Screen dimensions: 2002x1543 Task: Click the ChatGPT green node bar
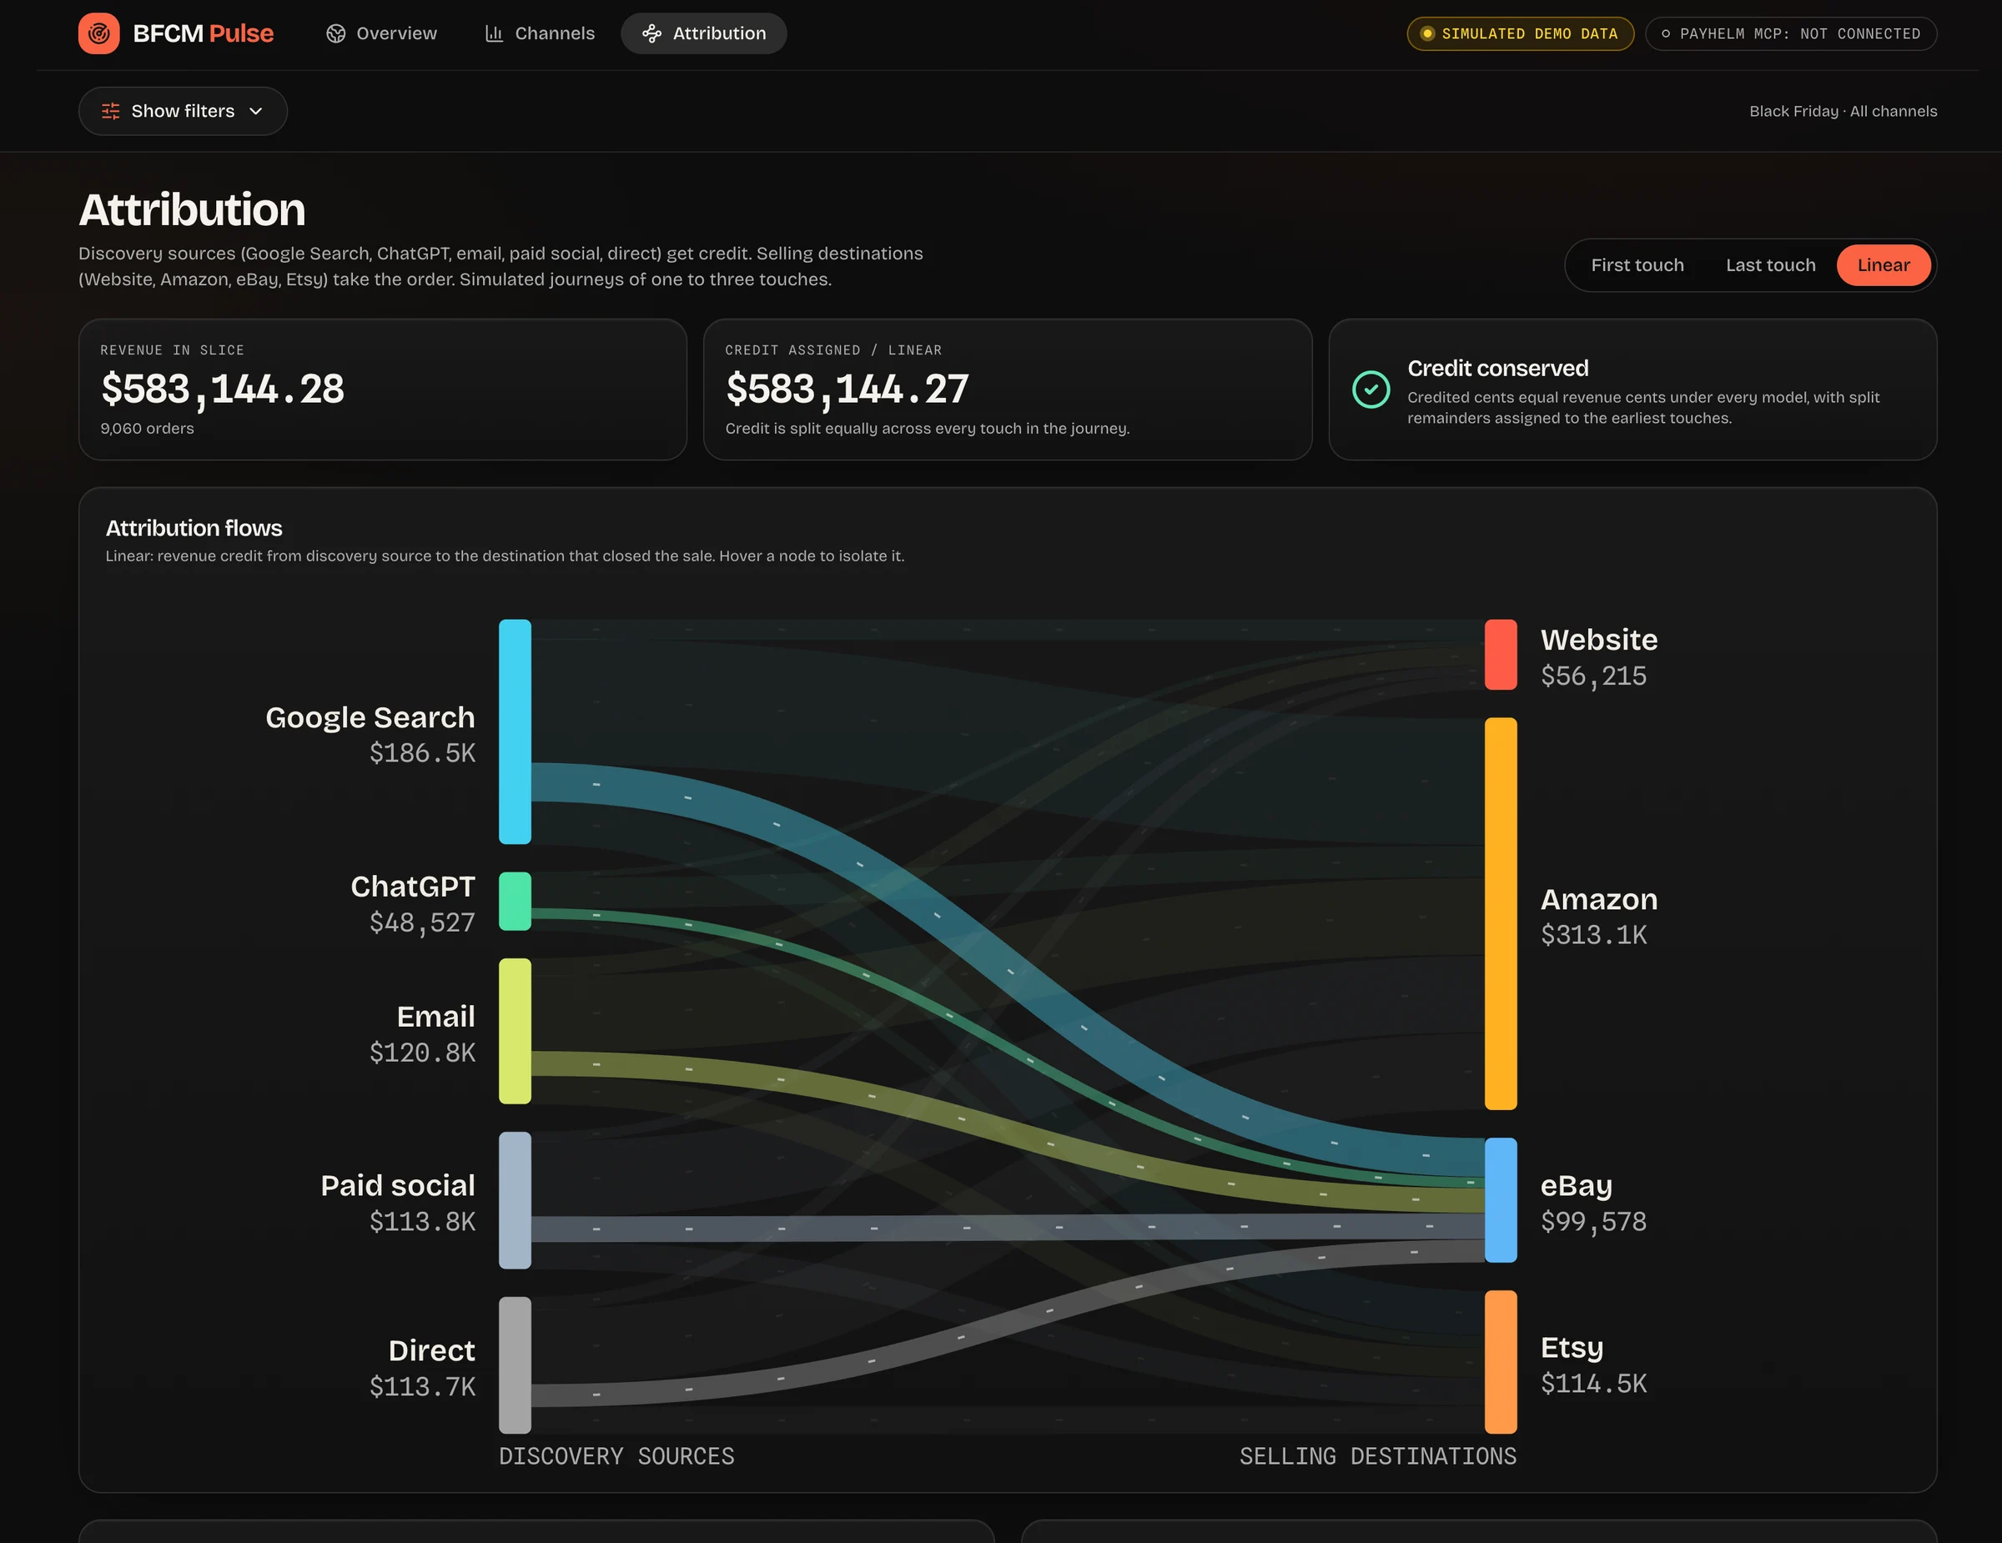(516, 901)
